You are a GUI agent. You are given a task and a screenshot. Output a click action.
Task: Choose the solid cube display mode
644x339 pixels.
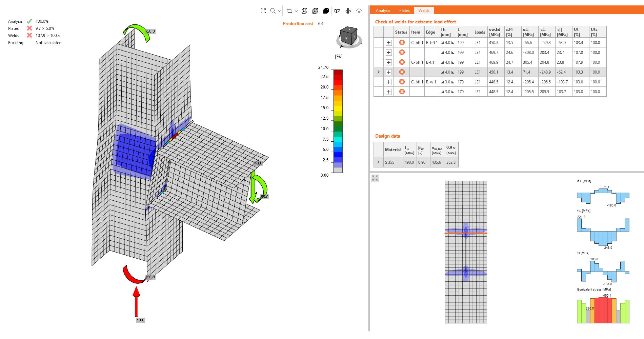[326, 11]
